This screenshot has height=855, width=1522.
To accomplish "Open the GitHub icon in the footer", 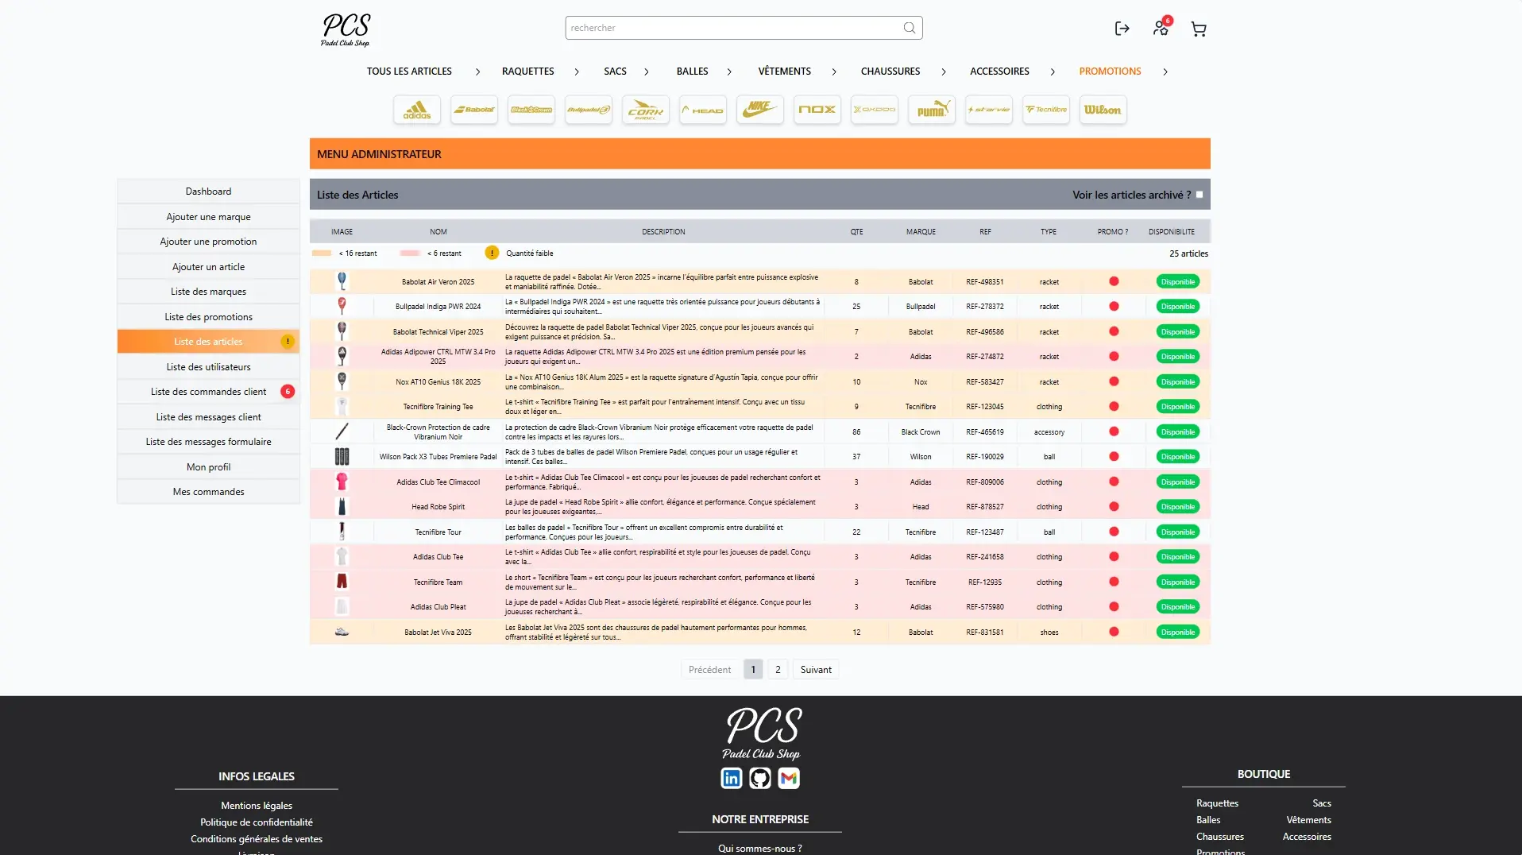I will (760, 778).
